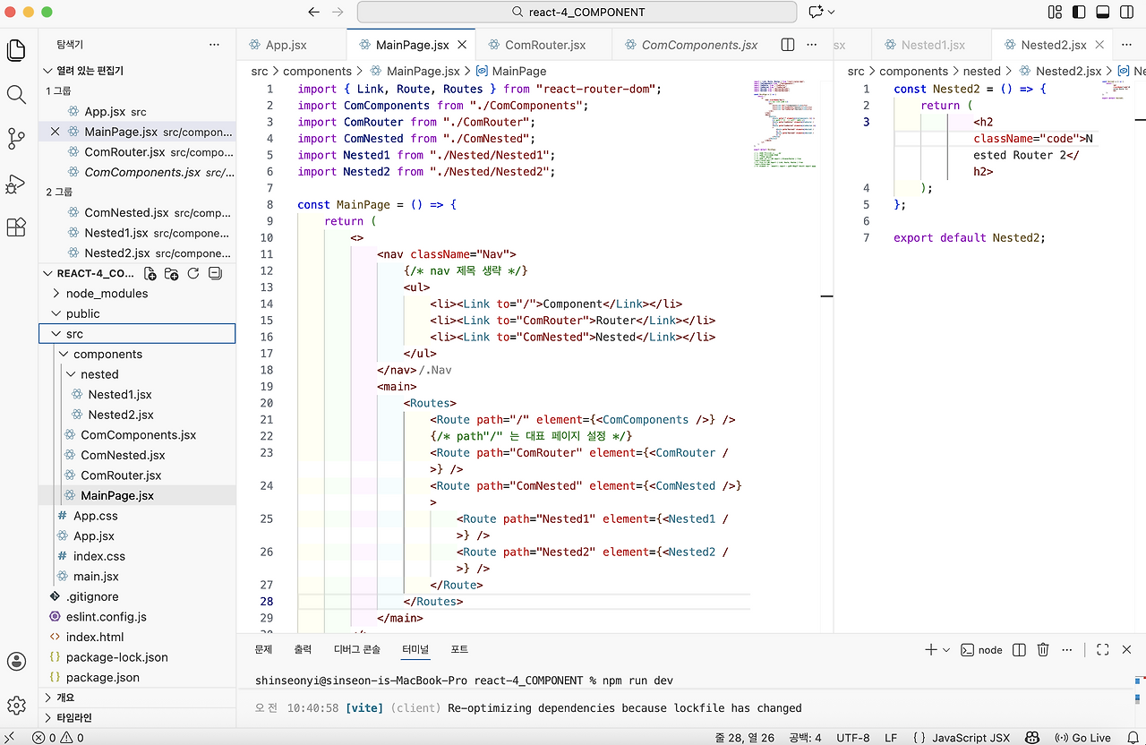
Task: Kill the terminal with trash icon
Action: [1043, 650]
